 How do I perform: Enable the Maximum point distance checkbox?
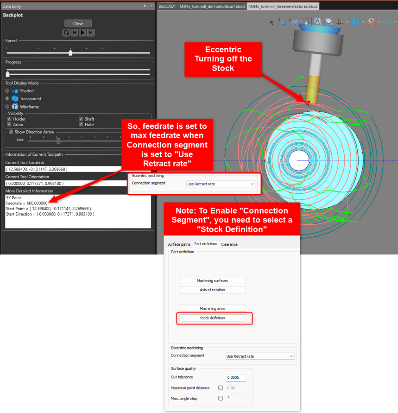221,388
